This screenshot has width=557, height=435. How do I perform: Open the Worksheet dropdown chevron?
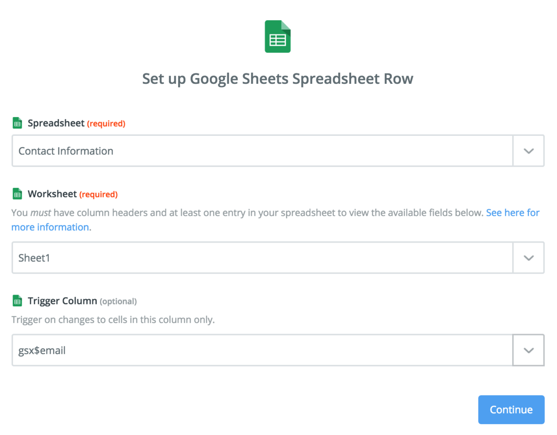point(528,257)
